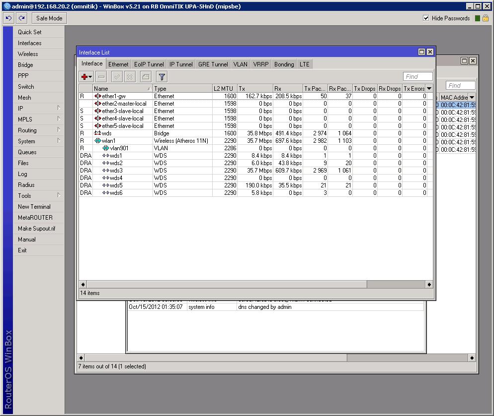
Task: Click the Remove (minus) toolbar button
Action: point(101,77)
